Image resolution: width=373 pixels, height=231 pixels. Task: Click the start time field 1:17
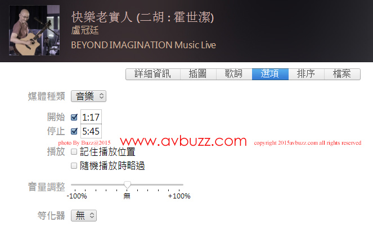(x=91, y=117)
